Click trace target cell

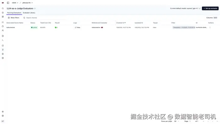155,27
